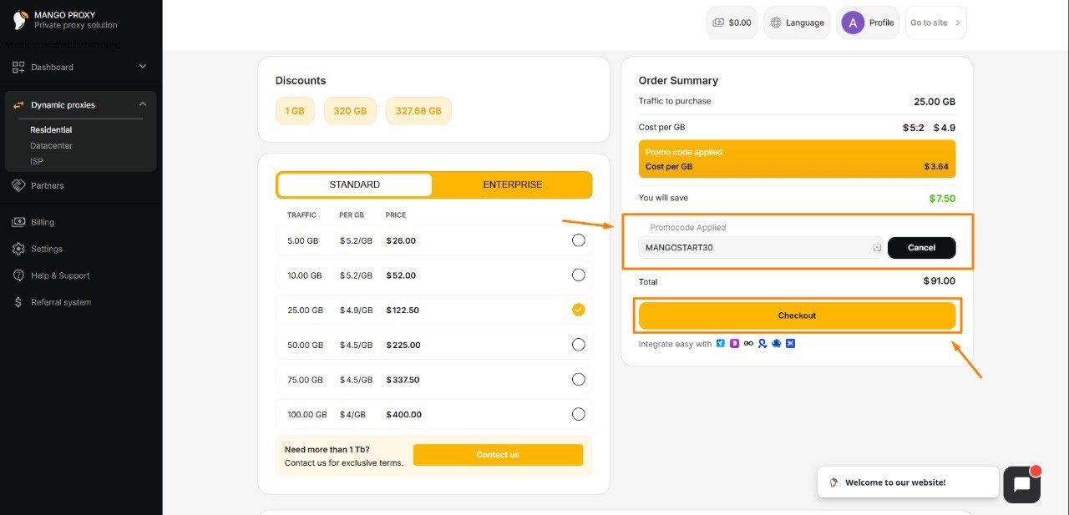Click the blue octopus integration icon
The width and height of the screenshot is (1069, 515).
(777, 343)
